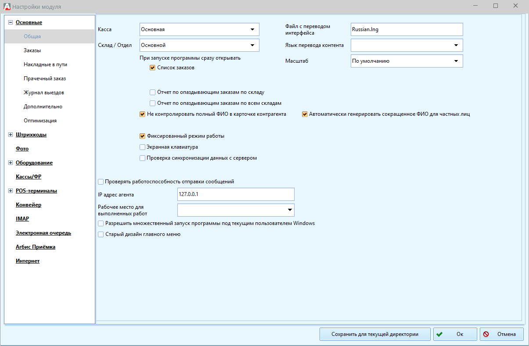Toggle Автоматически генерировать сокращенное ФИО checkbox
The height and width of the screenshot is (346, 529).
tap(305, 114)
